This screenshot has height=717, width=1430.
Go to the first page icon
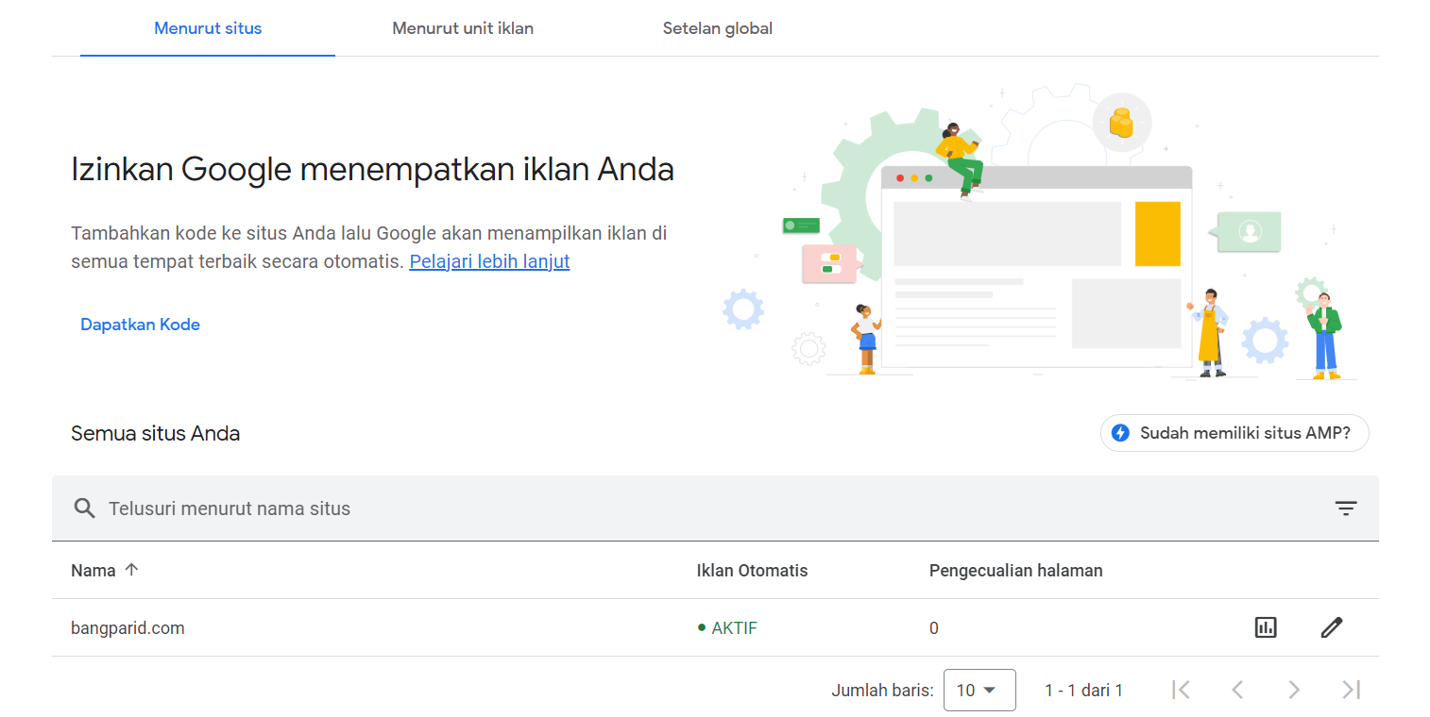pos(1181,690)
